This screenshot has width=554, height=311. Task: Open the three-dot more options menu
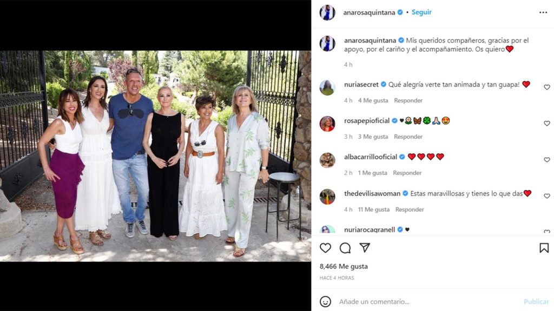click(x=543, y=12)
